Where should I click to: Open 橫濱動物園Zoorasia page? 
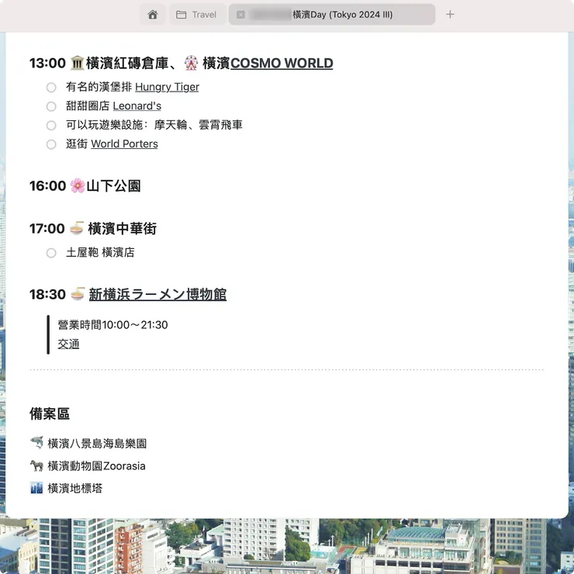(x=97, y=466)
